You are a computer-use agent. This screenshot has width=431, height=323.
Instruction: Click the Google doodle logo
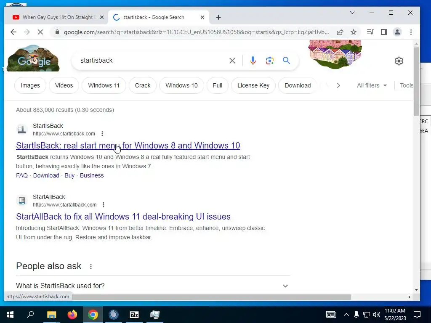tap(33, 58)
